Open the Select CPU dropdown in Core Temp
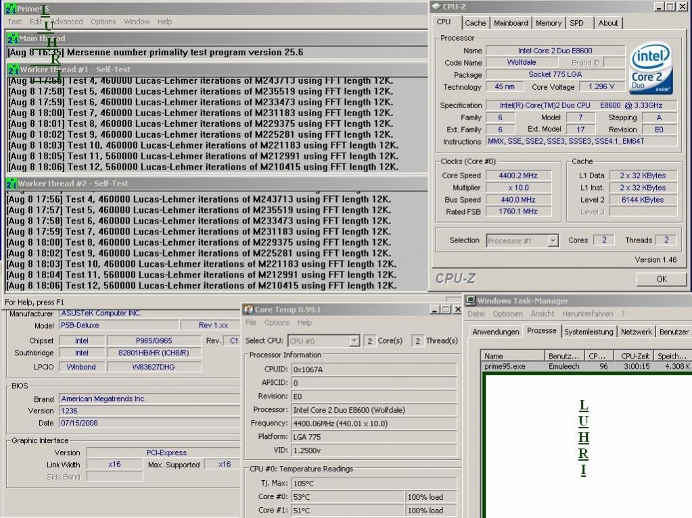This screenshot has height=518, width=692. pos(324,341)
